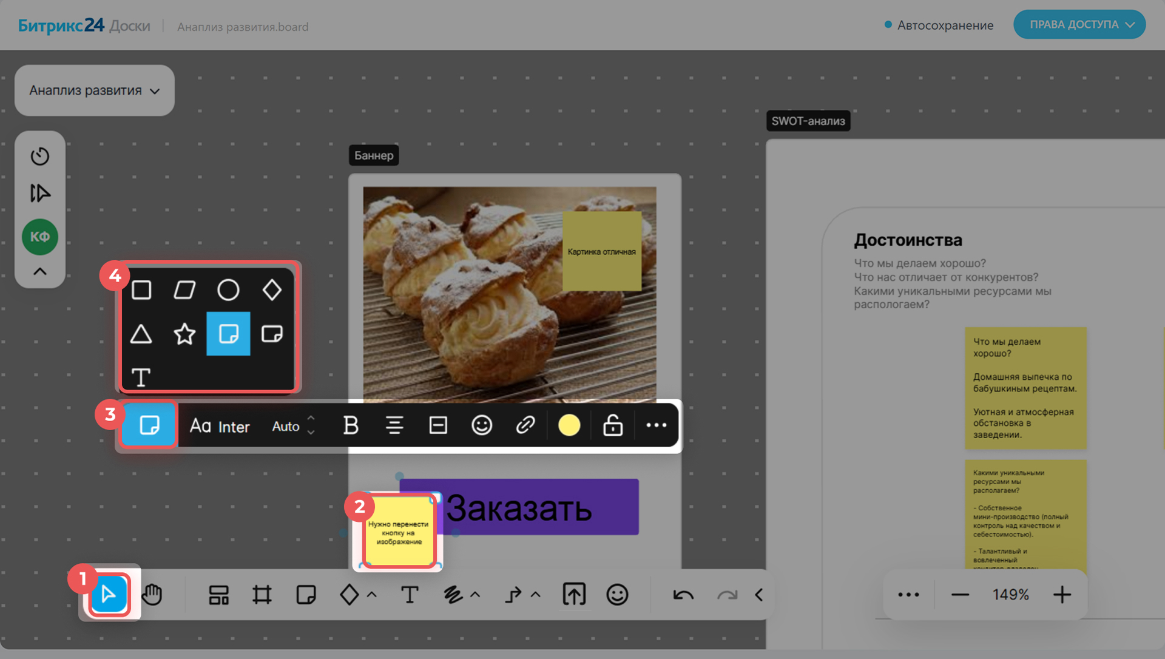This screenshot has height=659, width=1165.
Task: Select the hand pan tool
Action: pos(152,594)
